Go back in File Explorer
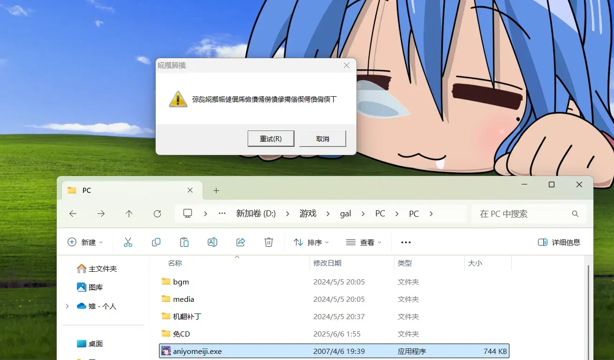The image size is (614, 360). pos(73,214)
